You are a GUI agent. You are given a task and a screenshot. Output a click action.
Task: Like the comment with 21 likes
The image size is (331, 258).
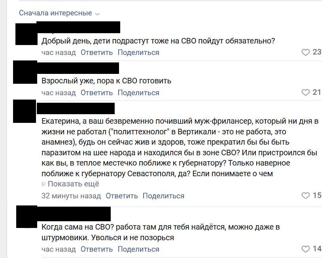coord(305,92)
